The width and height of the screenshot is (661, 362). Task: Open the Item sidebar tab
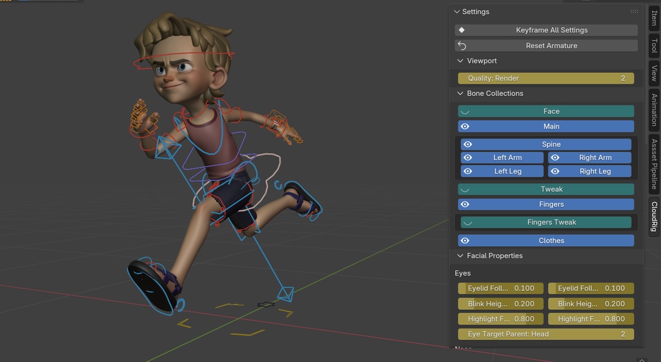click(x=654, y=18)
